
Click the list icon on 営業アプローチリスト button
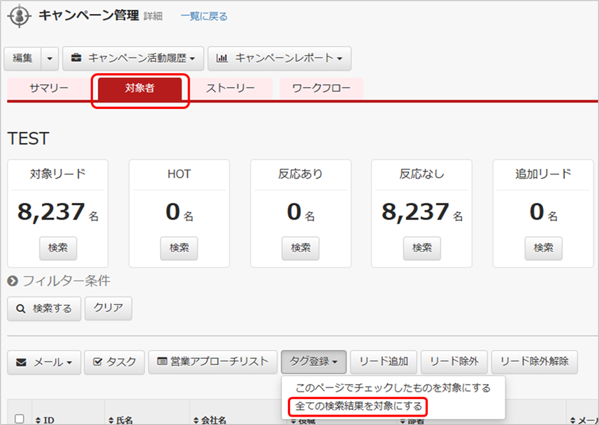[162, 362]
